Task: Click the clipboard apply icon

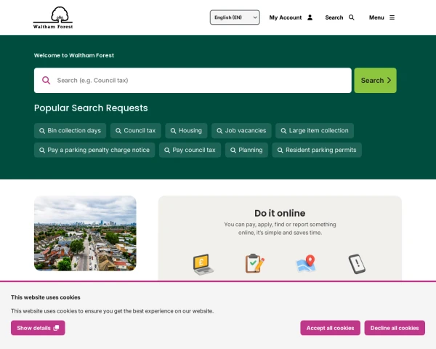Action: 255,263
